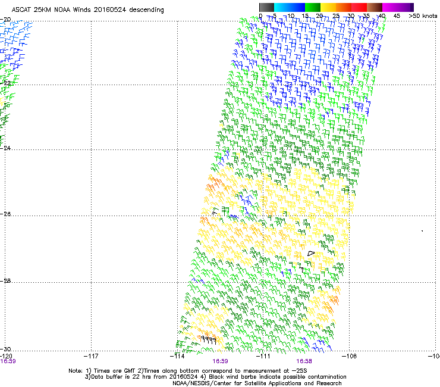This screenshot has height=387, width=440.
Task: Select the green 15-20 knots legend segment
Action: click(x=313, y=7)
